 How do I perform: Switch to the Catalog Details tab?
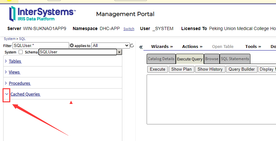pyautogui.click(x=161, y=59)
